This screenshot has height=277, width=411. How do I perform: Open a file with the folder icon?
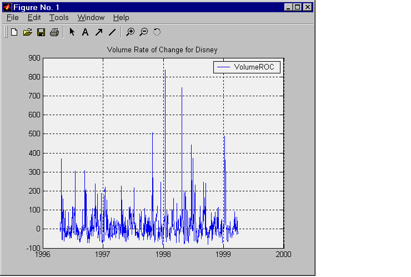point(27,32)
